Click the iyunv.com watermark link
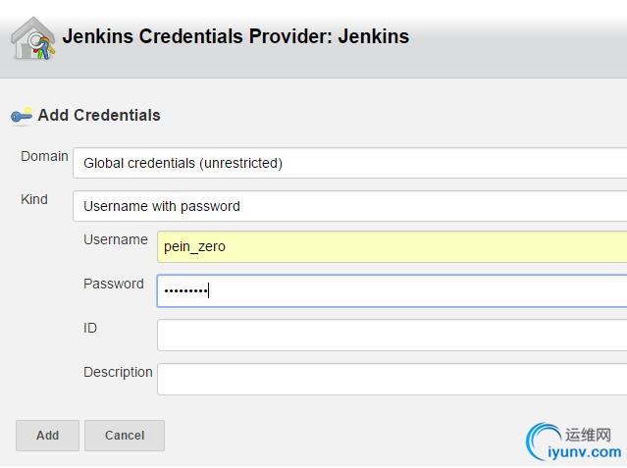Viewport: 627px width, 468px height. click(584, 452)
